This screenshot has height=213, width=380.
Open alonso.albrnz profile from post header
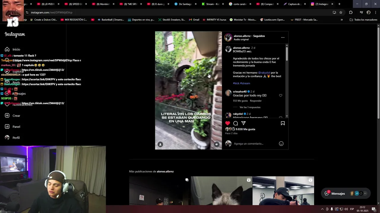242,36
